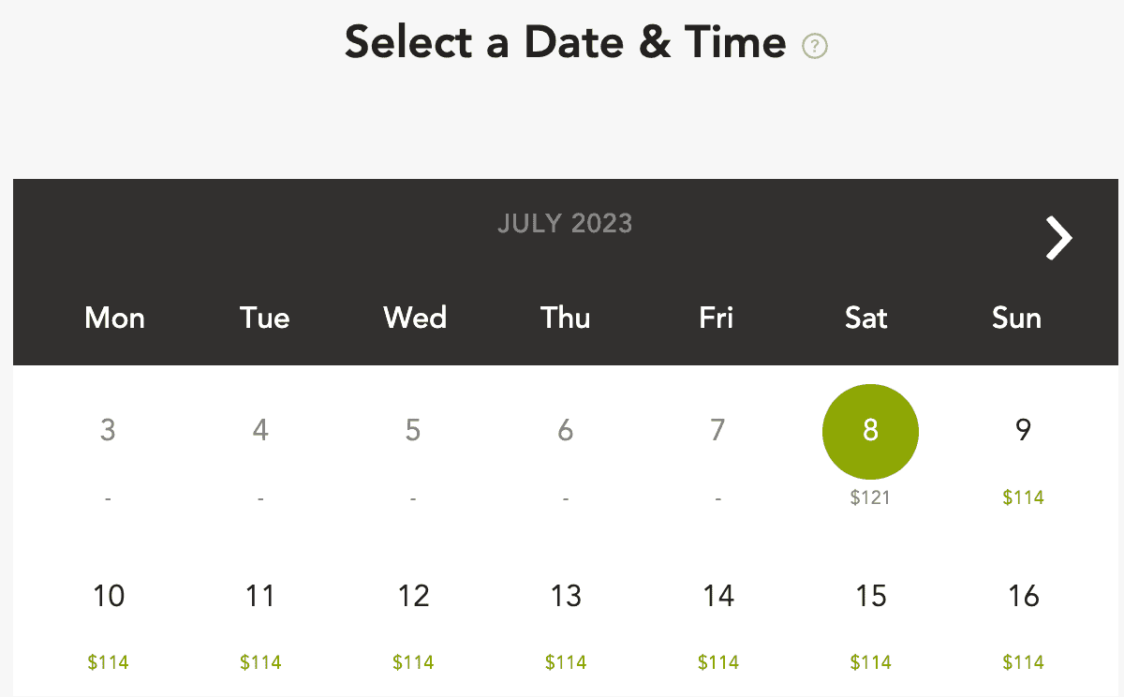This screenshot has height=697, width=1124.
Task: Click the help question mark icon
Action: pos(815,45)
